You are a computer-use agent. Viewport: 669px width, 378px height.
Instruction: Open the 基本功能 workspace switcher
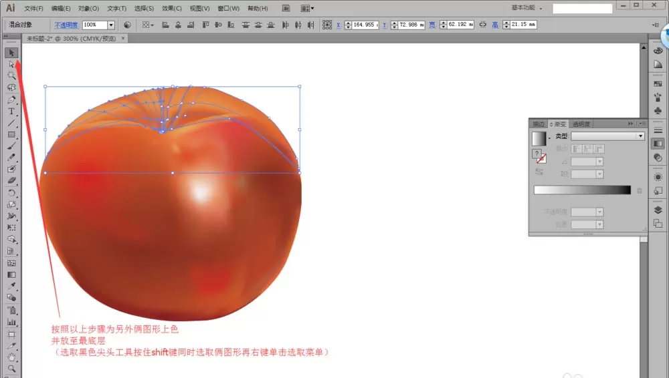click(527, 7)
